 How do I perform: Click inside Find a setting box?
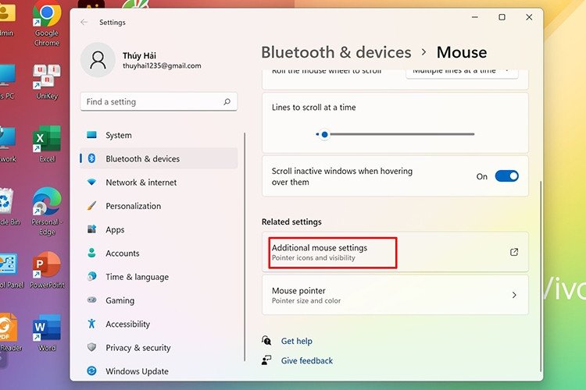(159, 101)
